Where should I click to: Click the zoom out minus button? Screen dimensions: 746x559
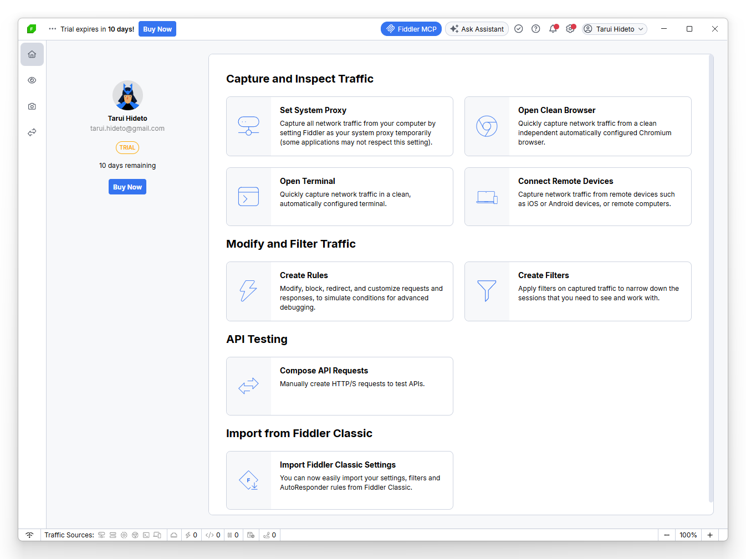(x=667, y=535)
